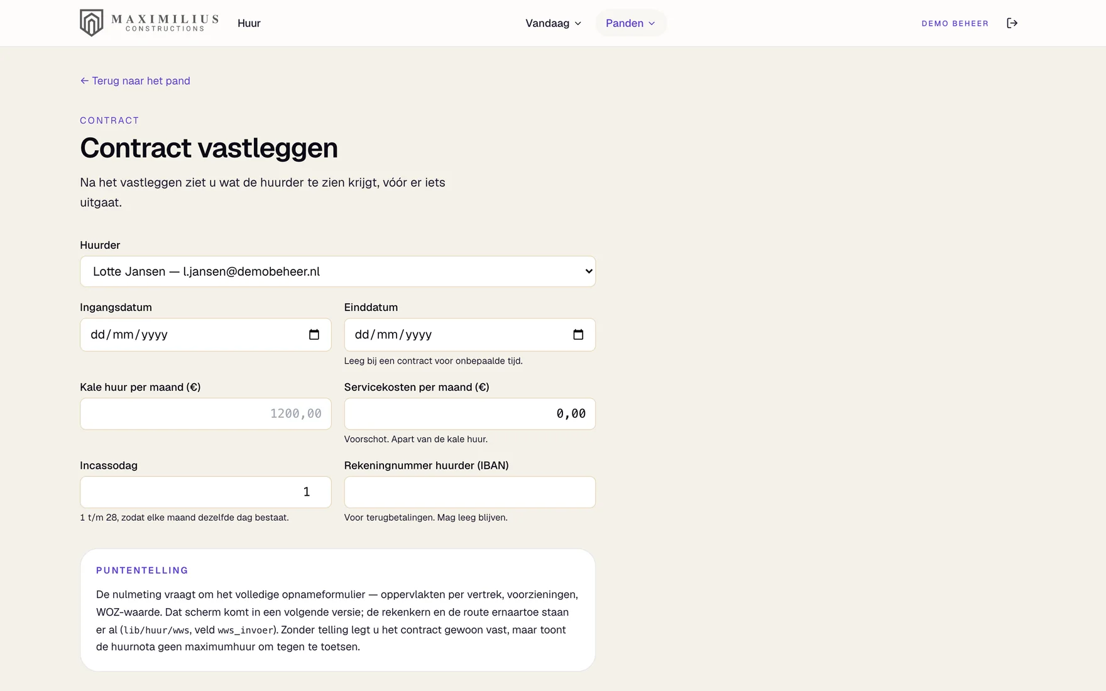
Task: Click the hint 'Leeg bij een contract voor onbepaalde tijd.'
Action: click(433, 361)
